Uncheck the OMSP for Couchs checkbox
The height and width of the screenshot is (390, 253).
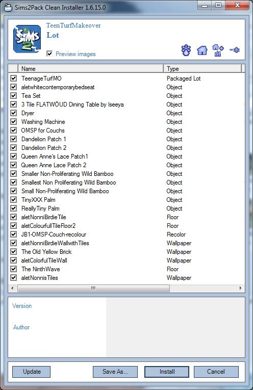tap(13, 131)
